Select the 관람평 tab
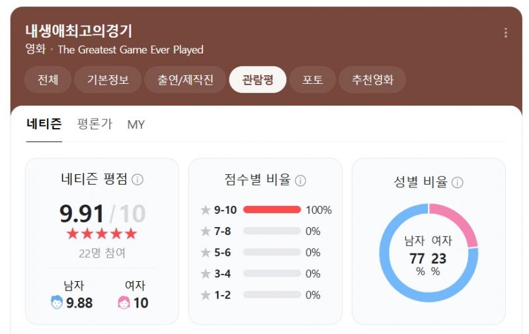Screen dimensions: 529x334 pos(258,80)
